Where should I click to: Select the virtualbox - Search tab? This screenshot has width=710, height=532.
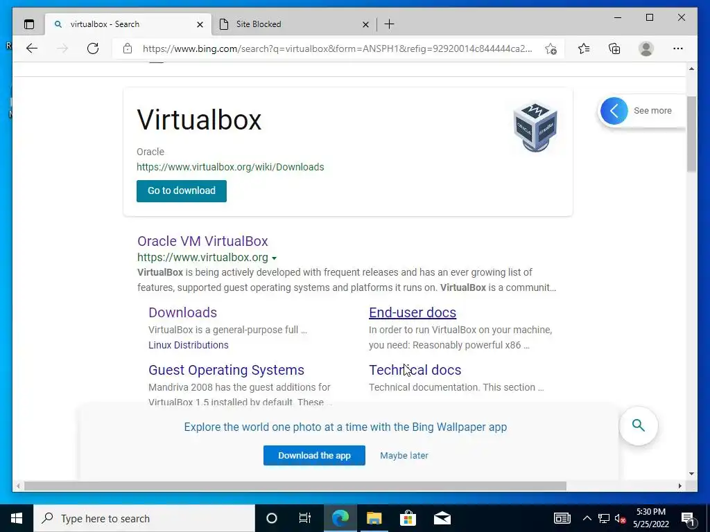click(x=128, y=24)
